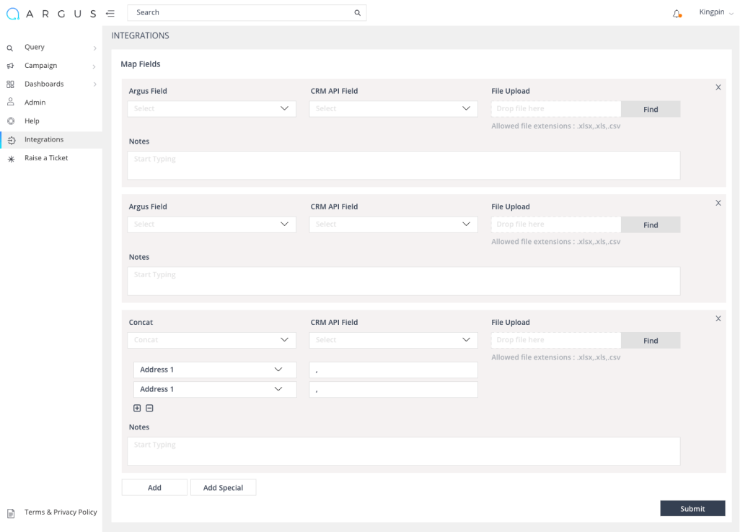Viewport: 740px width, 532px height.
Task: Click the INTEGRATIONS page heading
Action: point(140,36)
